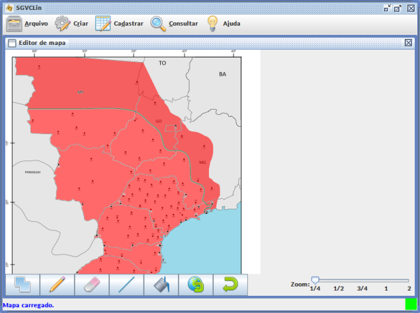Open the Consultar menu
Image resolution: width=420 pixels, height=313 pixels.
[x=174, y=24]
